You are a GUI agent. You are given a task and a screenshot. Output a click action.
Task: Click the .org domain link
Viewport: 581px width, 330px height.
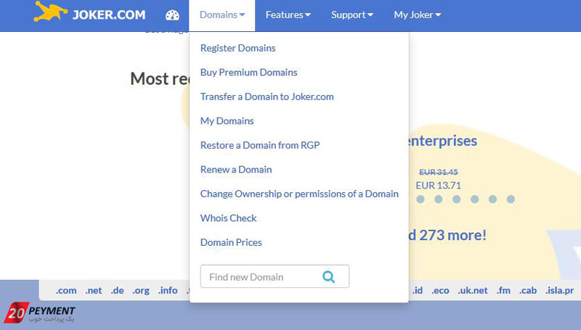pyautogui.click(x=141, y=290)
